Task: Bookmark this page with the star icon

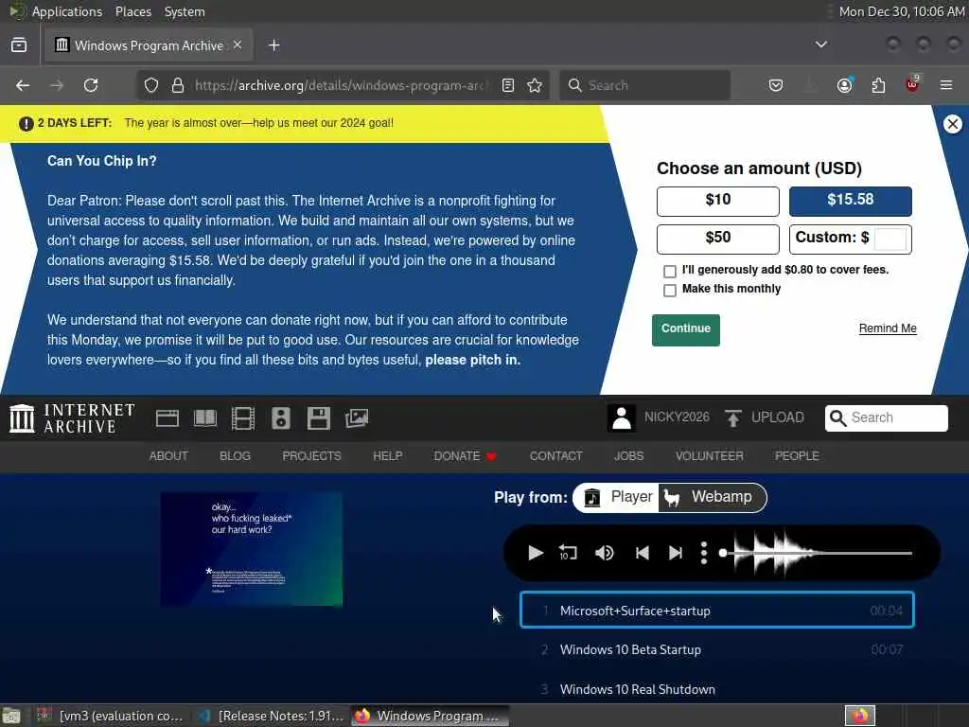Action: [x=536, y=85]
